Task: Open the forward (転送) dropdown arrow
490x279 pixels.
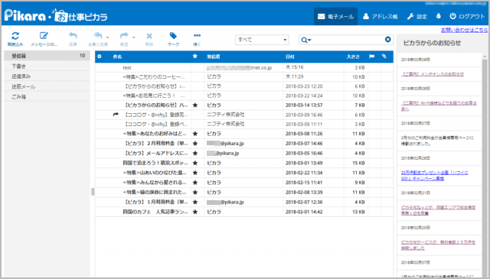Action: click(134, 37)
